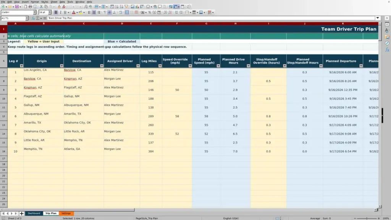Toggle Center Horizontally alignment

94,13
